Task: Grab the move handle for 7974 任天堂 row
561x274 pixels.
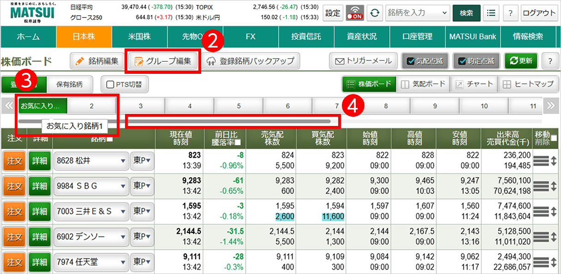Action: 542,262
